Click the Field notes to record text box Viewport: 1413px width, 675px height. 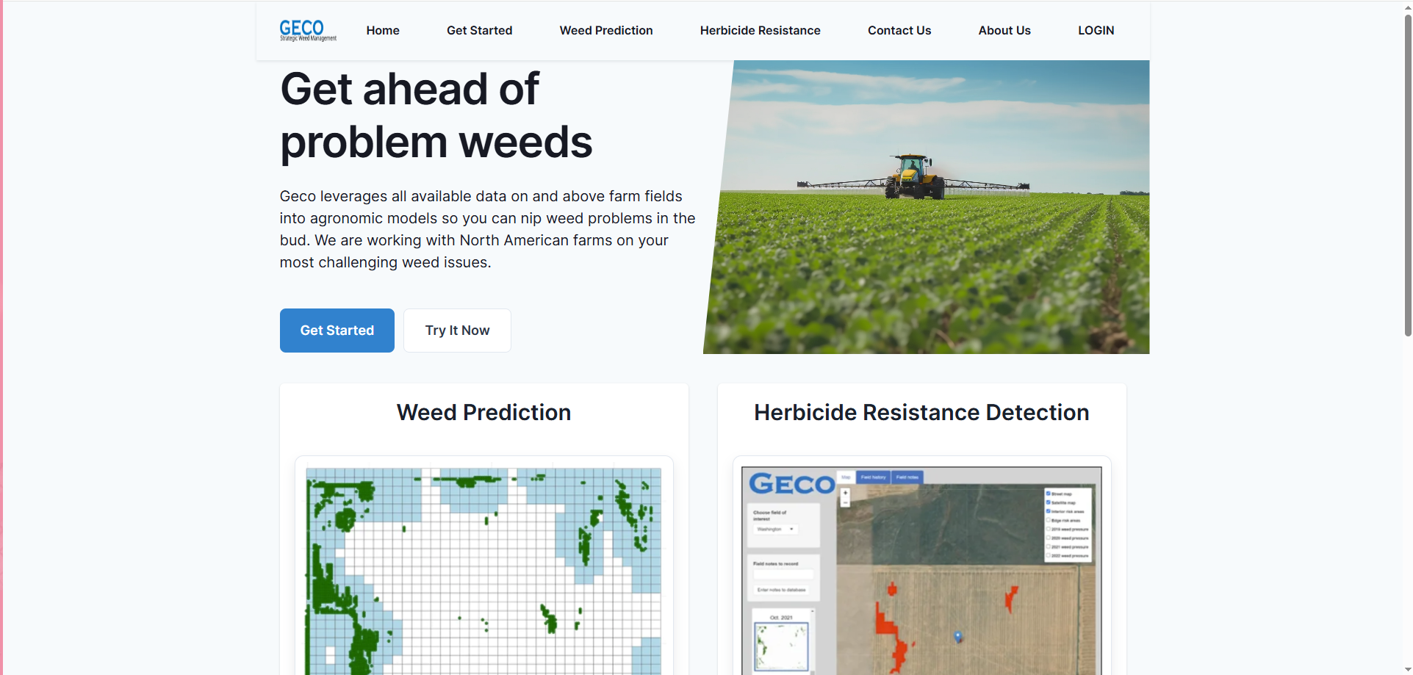pos(783,575)
